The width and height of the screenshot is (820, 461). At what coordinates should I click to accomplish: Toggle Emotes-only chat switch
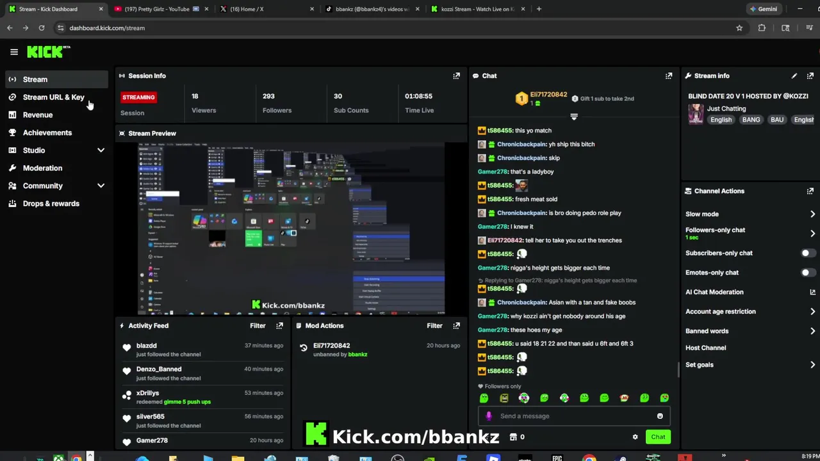tap(808, 272)
